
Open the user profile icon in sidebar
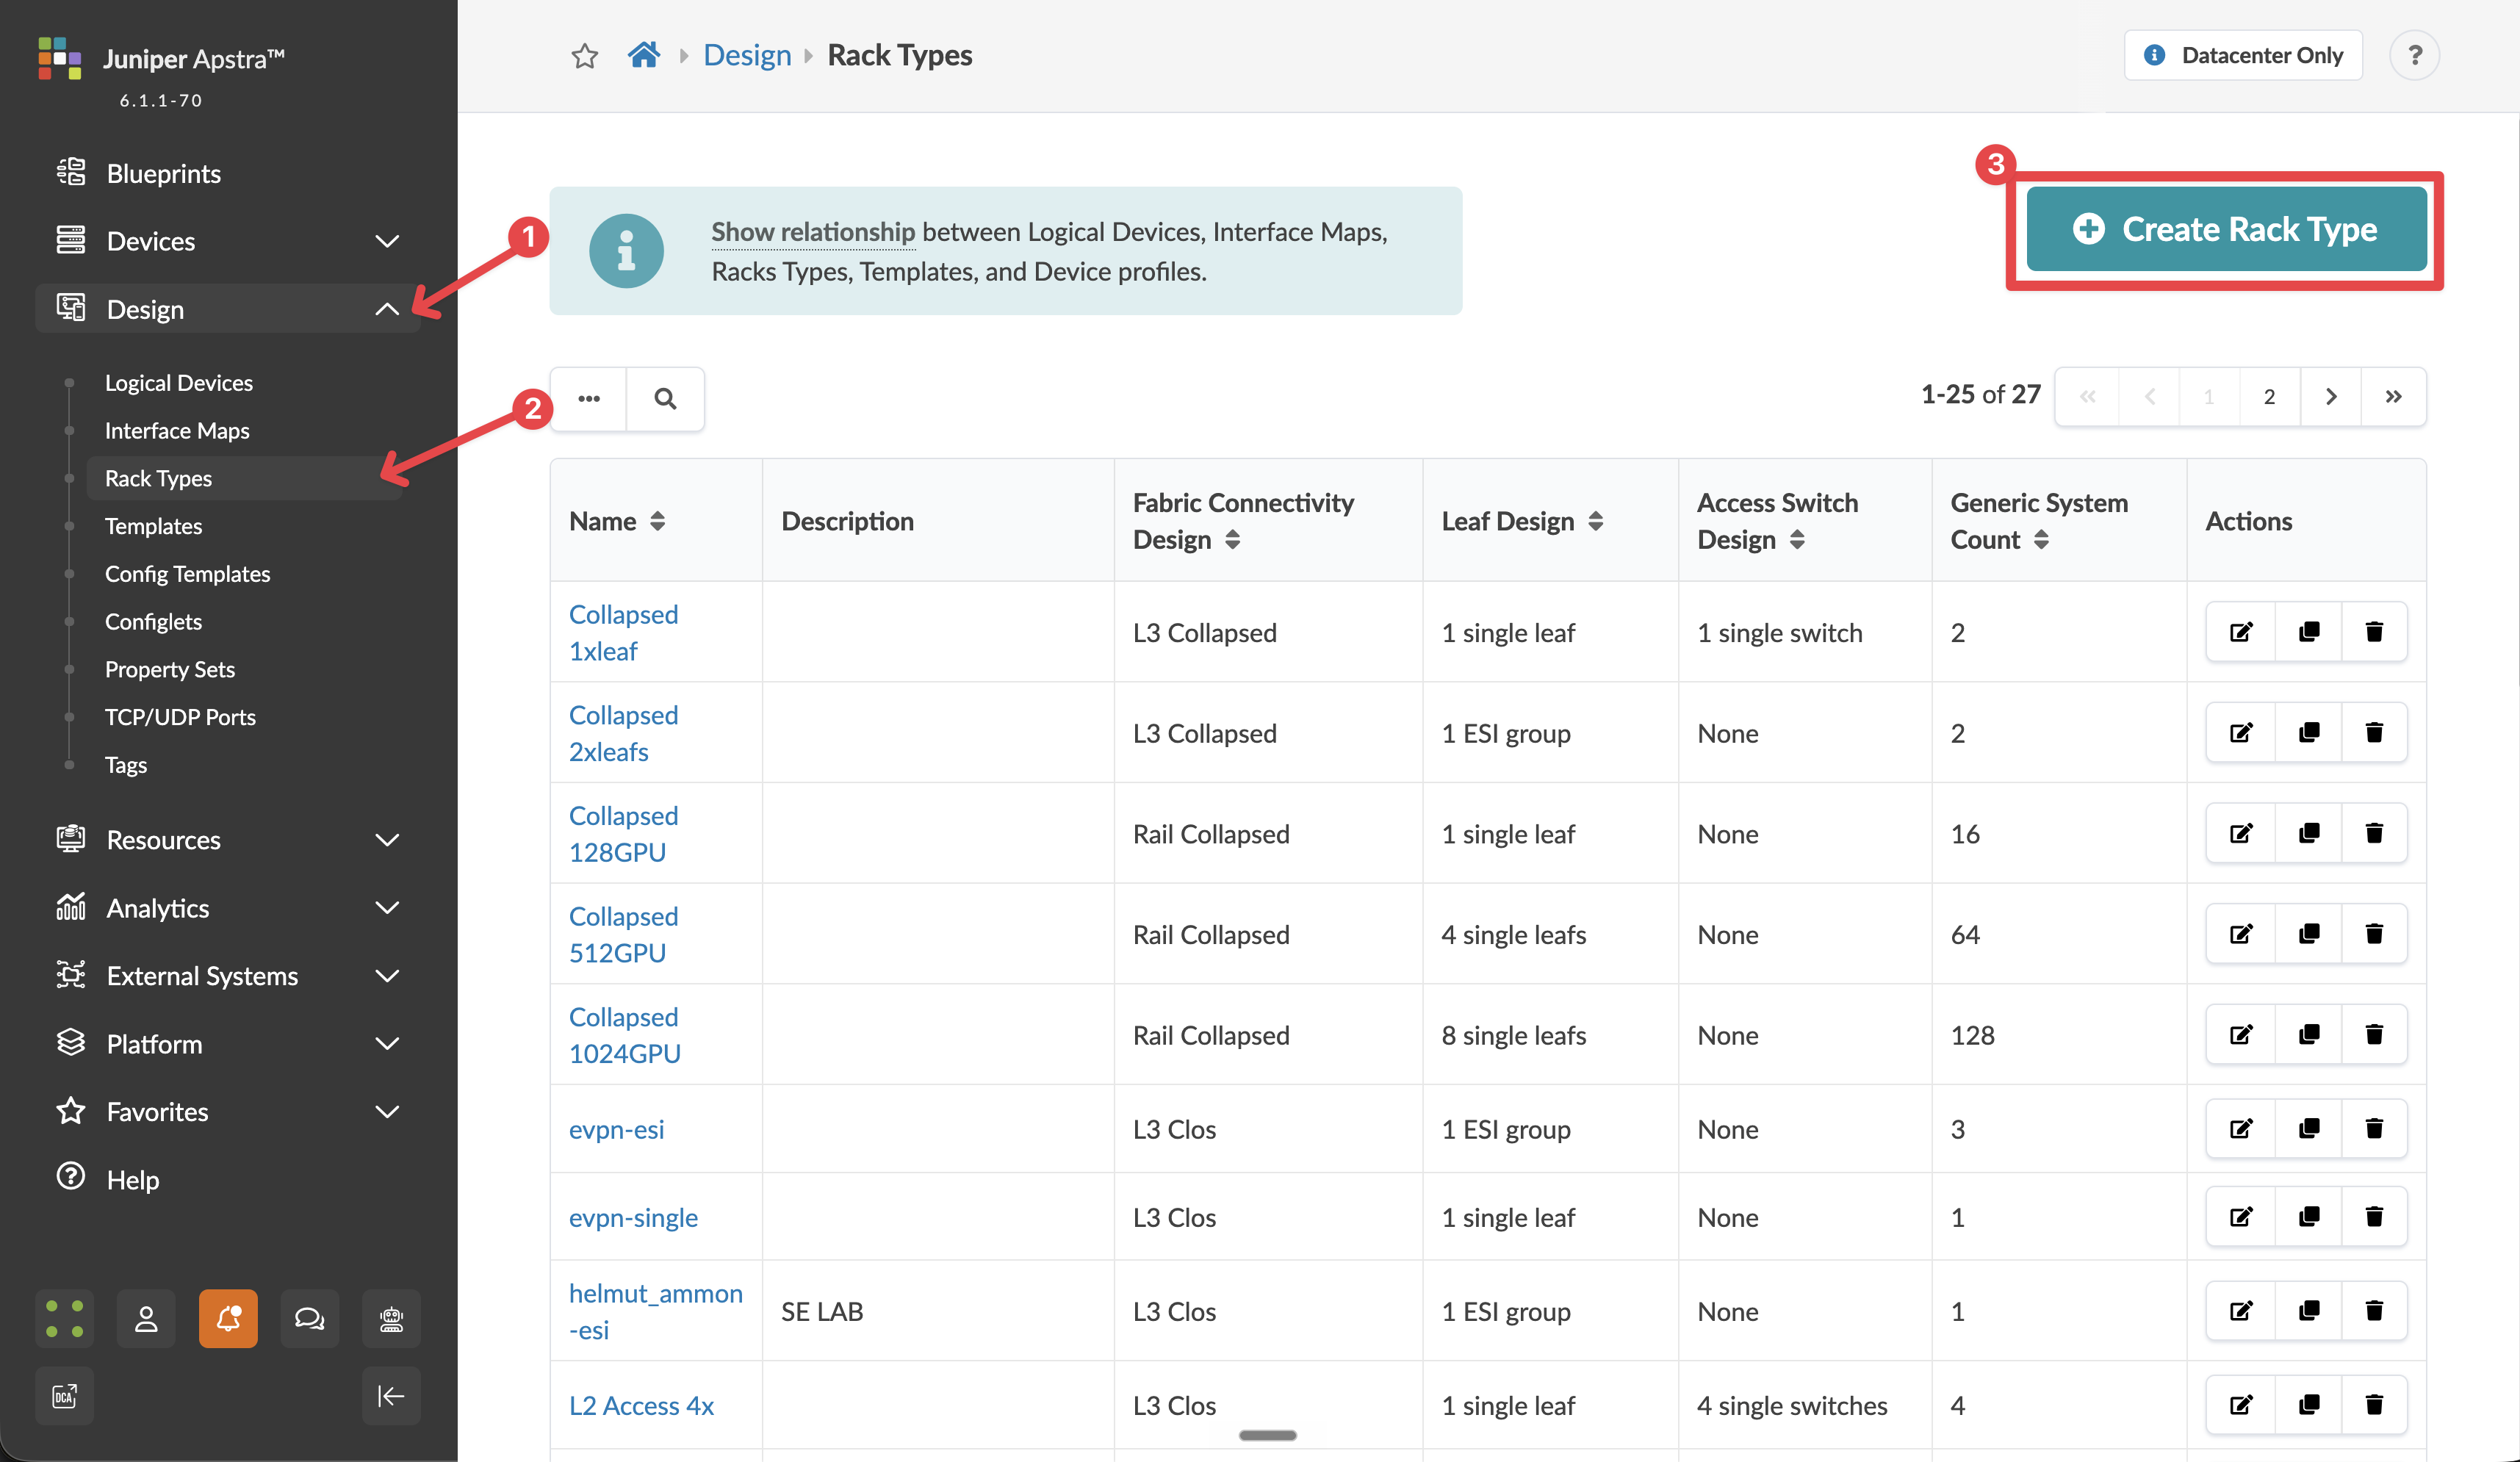pos(146,1318)
